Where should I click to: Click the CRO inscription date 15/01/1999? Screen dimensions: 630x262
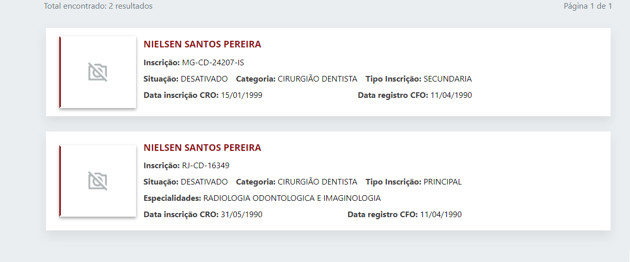click(241, 95)
